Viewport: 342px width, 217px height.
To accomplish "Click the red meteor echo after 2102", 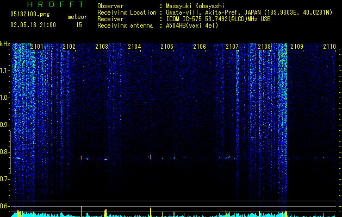I will click(82, 157).
